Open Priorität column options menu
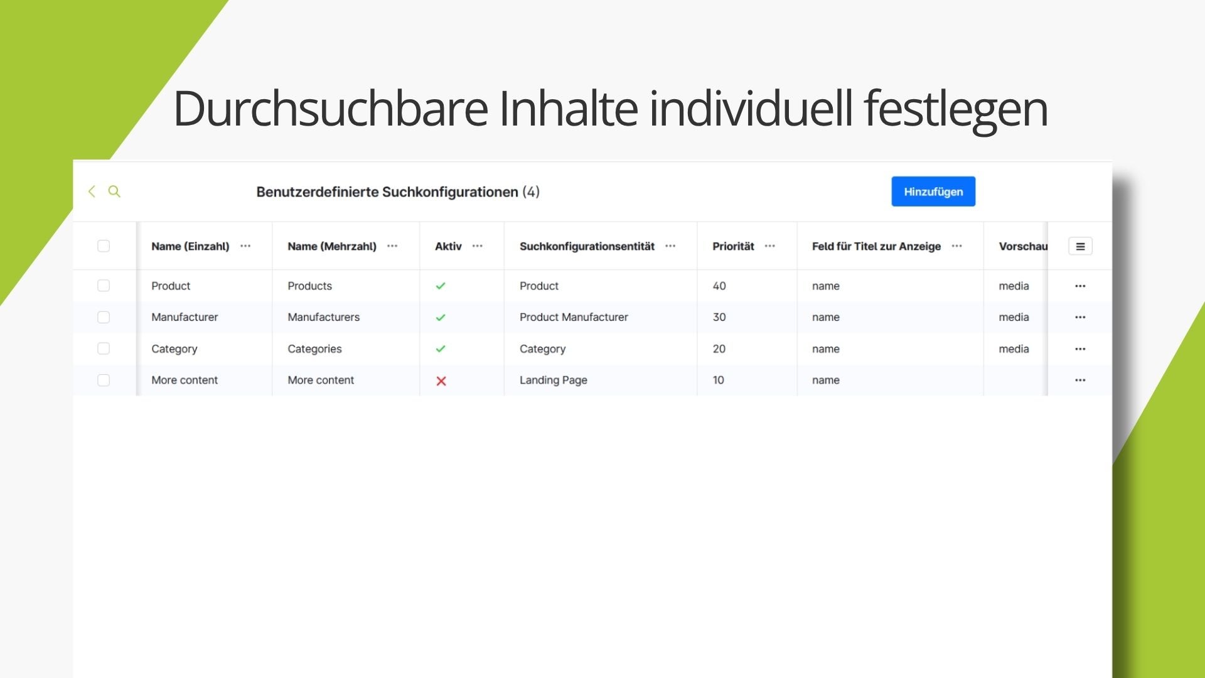This screenshot has width=1205, height=678. (770, 246)
